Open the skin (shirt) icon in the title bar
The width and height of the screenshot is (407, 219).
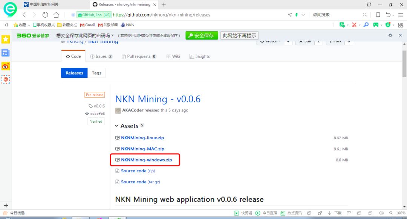click(x=369, y=5)
